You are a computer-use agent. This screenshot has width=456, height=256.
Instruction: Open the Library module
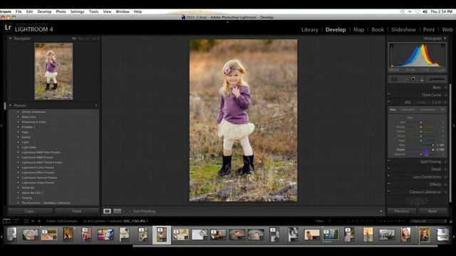pos(309,30)
